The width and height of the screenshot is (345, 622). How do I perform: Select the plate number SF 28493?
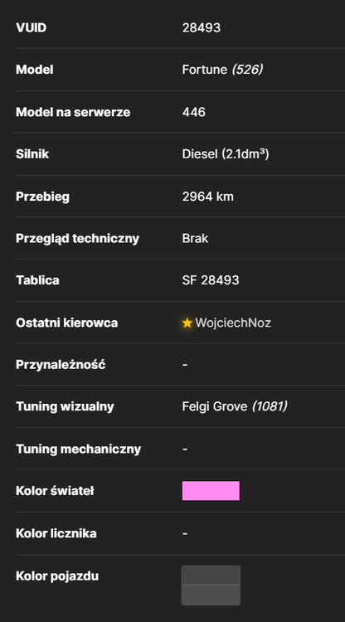click(x=211, y=280)
